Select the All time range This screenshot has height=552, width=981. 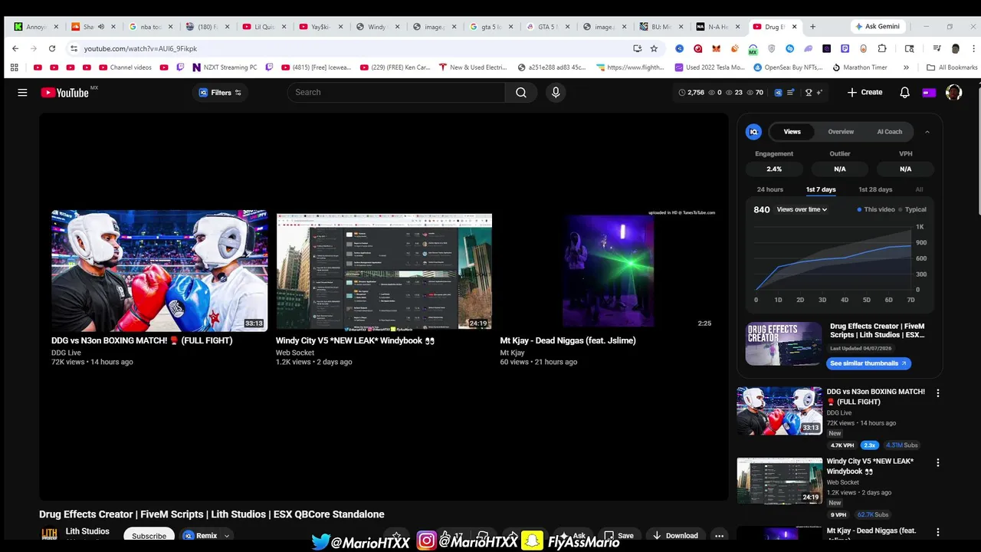coord(919,189)
